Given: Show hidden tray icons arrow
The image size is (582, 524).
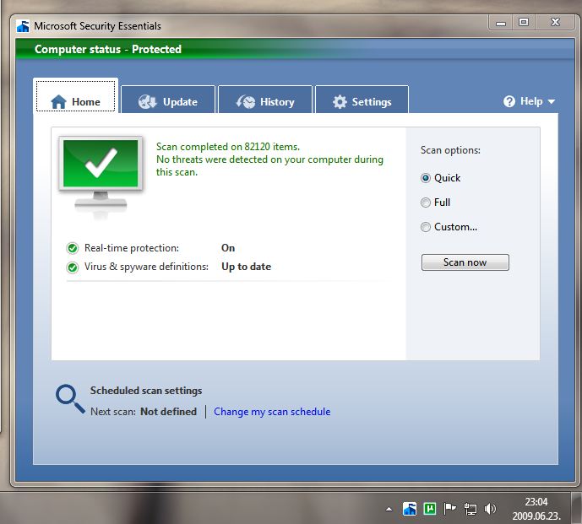Looking at the screenshot, I should [389, 509].
